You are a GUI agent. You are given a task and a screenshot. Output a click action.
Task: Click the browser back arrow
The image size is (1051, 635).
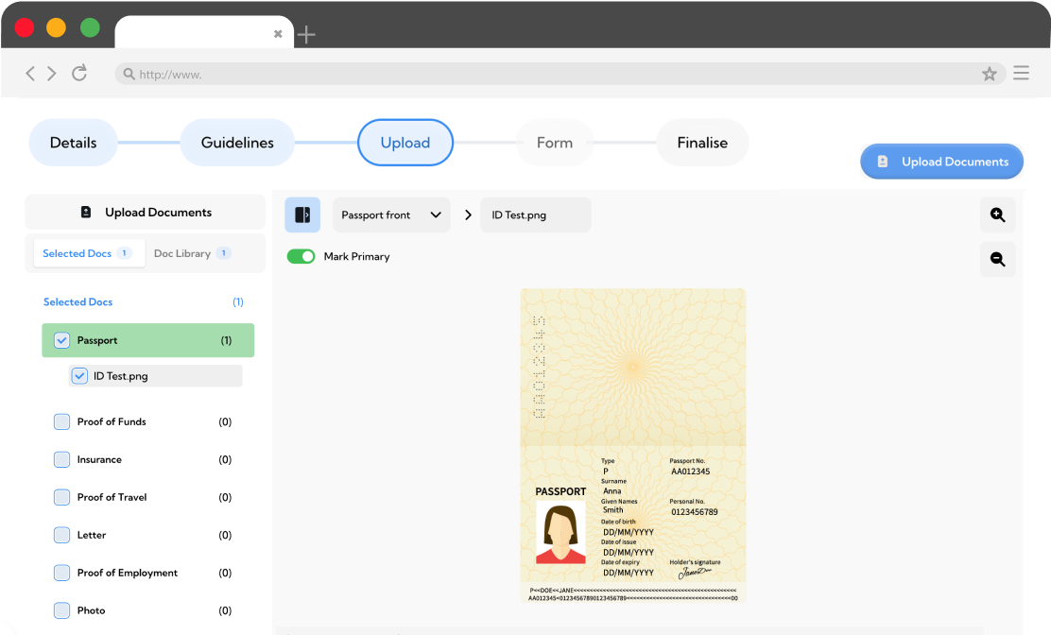point(30,73)
